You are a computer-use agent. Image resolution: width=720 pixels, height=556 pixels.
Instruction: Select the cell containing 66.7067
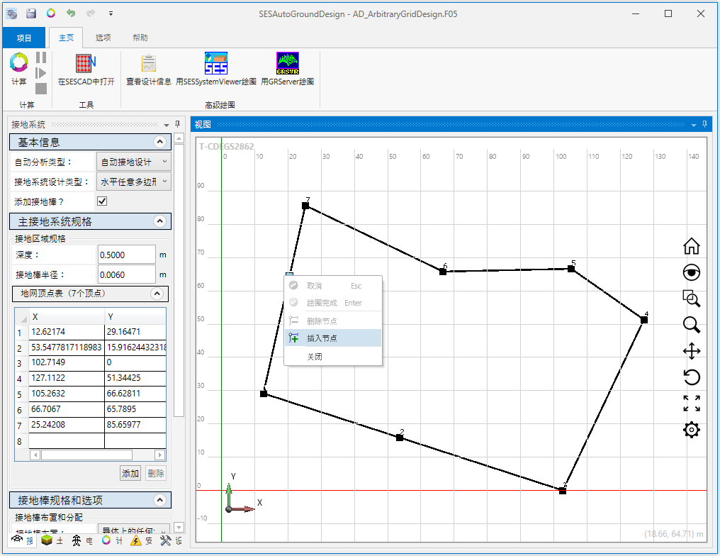click(x=67, y=409)
